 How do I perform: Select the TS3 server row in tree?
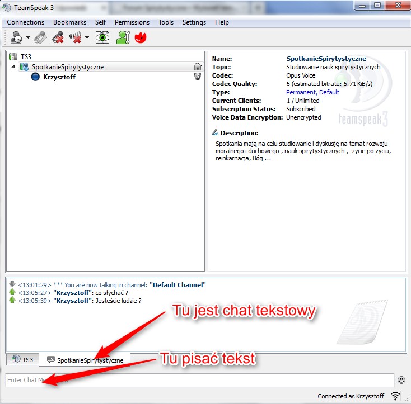pos(105,56)
